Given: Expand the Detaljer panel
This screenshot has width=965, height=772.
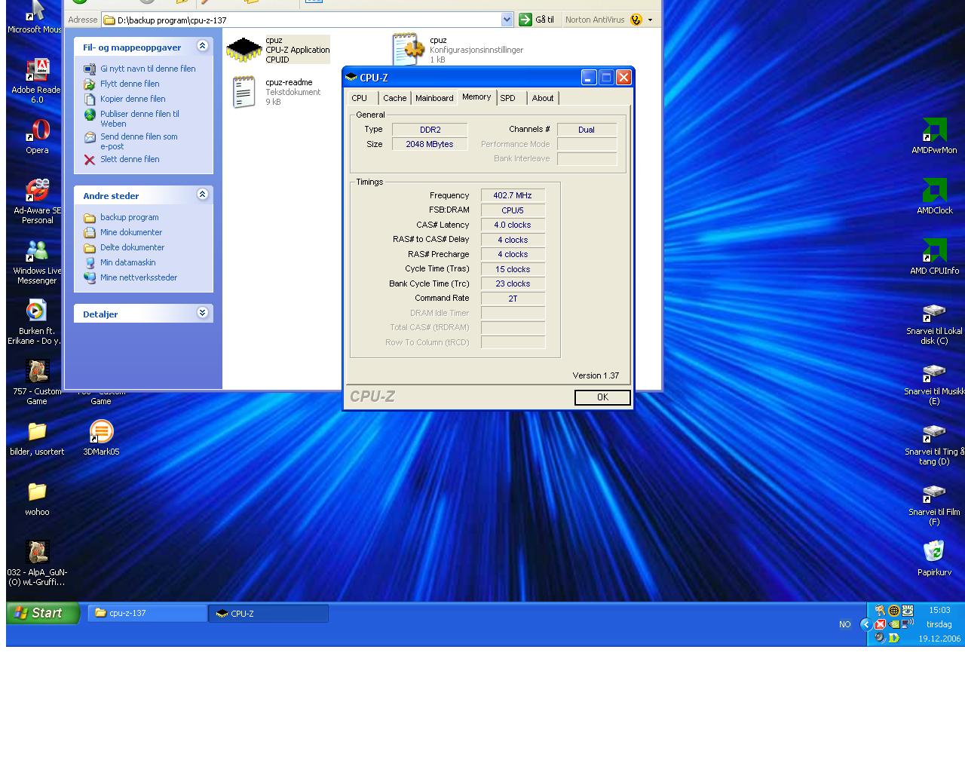Looking at the screenshot, I should click(202, 313).
